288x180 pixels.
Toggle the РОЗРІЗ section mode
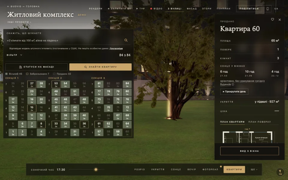click(x=139, y=169)
